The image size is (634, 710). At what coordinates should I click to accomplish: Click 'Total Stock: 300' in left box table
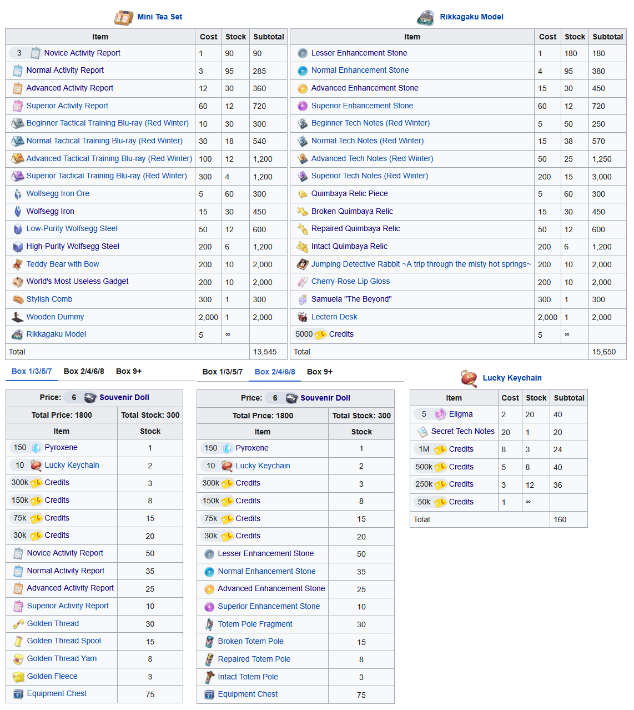[150, 416]
